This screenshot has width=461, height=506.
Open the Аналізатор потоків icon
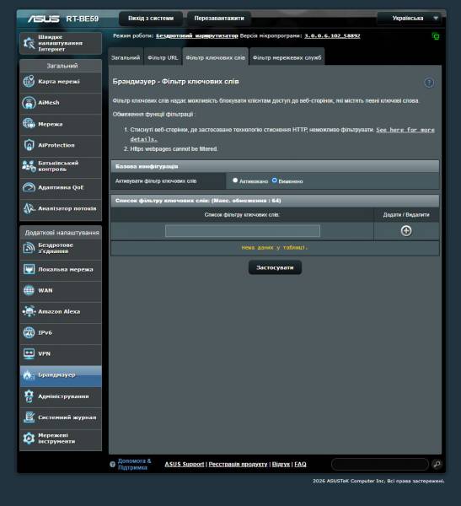pyautogui.click(x=29, y=208)
